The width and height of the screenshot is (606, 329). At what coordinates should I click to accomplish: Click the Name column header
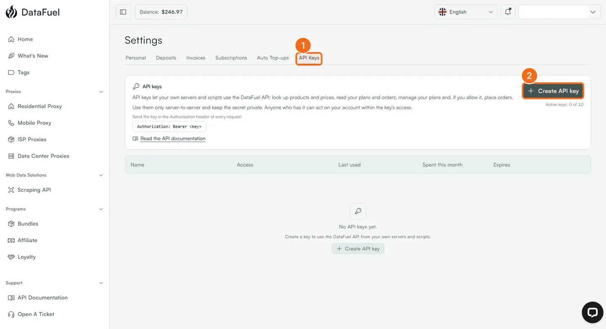[x=138, y=165]
